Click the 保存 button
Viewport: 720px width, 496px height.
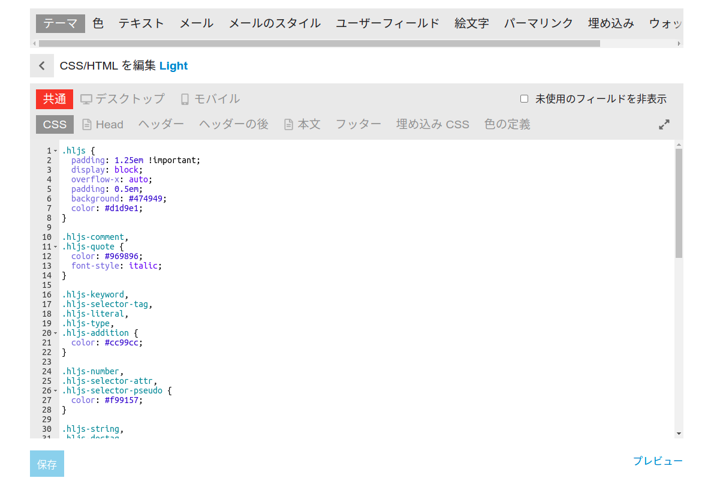(x=47, y=464)
